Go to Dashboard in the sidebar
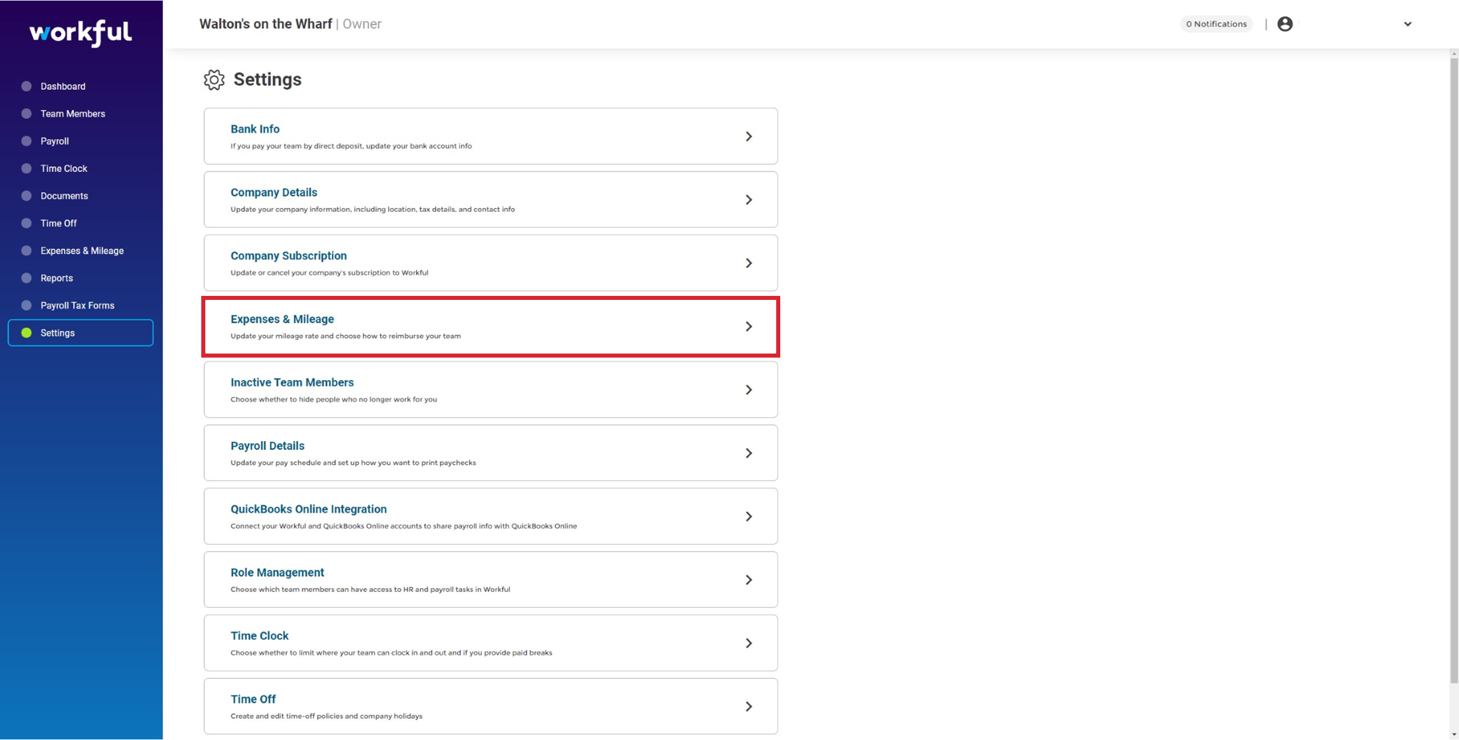Screen dimensions: 1459x740 [63, 86]
